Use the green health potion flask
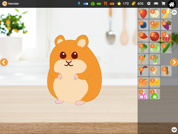Viewport: 178px width, 134px height. pos(155,94)
